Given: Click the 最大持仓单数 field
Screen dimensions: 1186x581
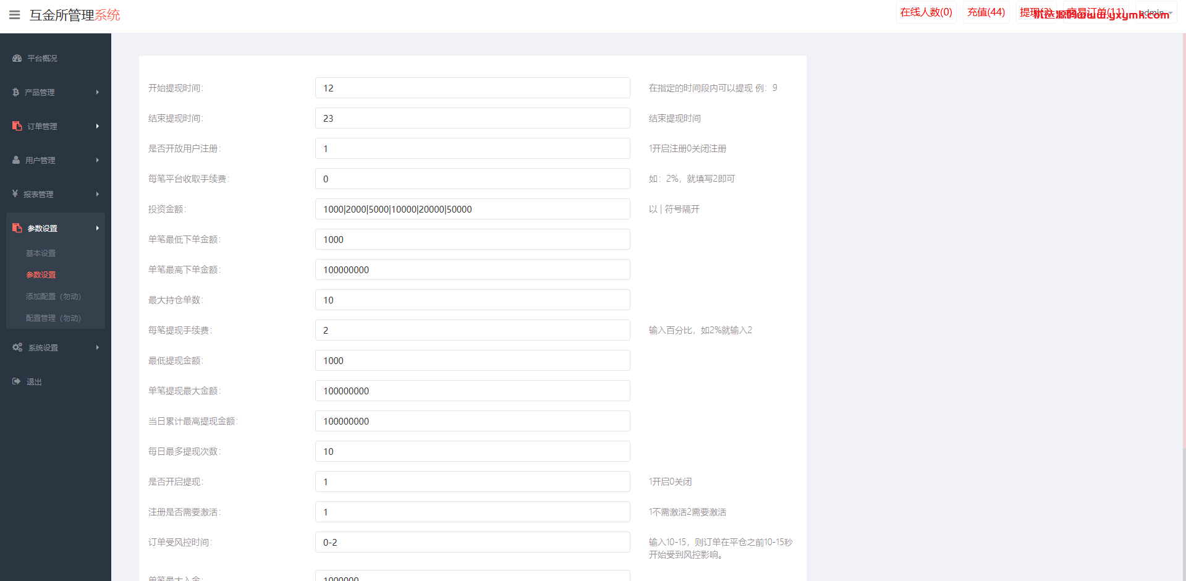Looking at the screenshot, I should pos(473,300).
